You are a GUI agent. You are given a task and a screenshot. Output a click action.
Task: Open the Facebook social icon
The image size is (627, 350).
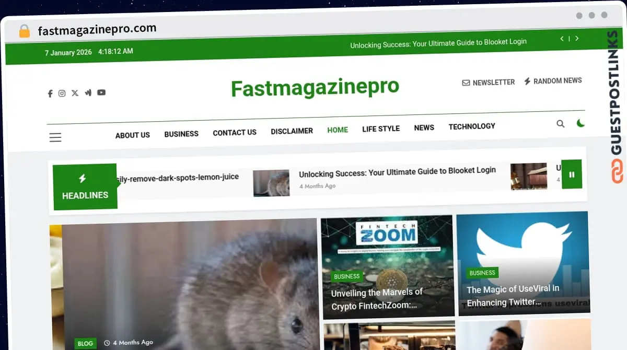point(50,94)
